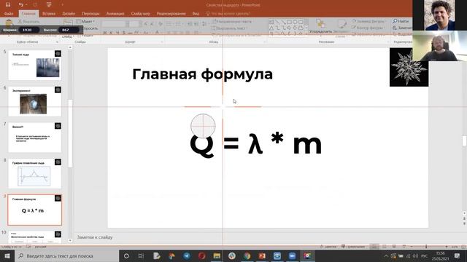The image size is (467, 262).
Task: Switch to the Анимация ribbon tab
Action: pyautogui.click(x=115, y=14)
